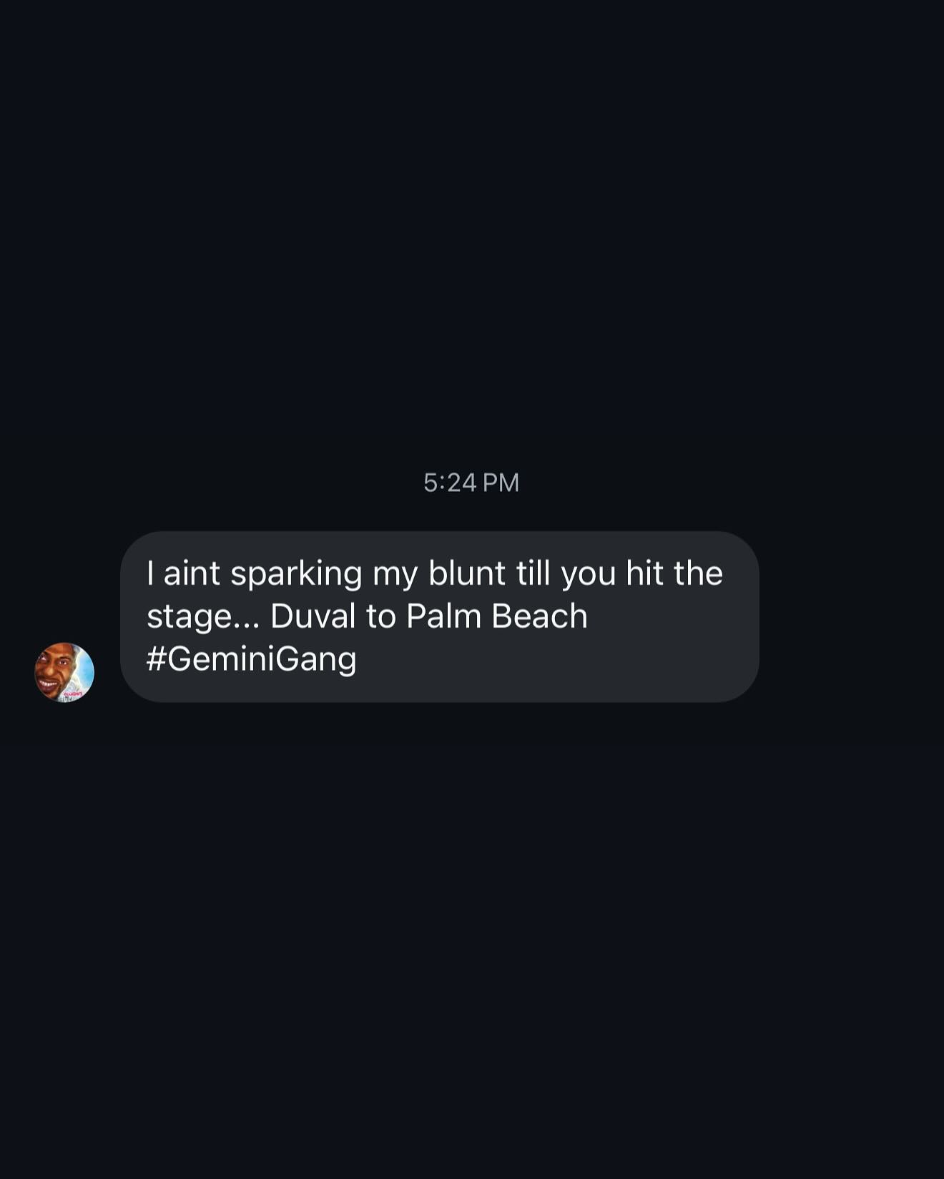Tap the #GeminiGang hashtag in the message

pyautogui.click(x=251, y=658)
